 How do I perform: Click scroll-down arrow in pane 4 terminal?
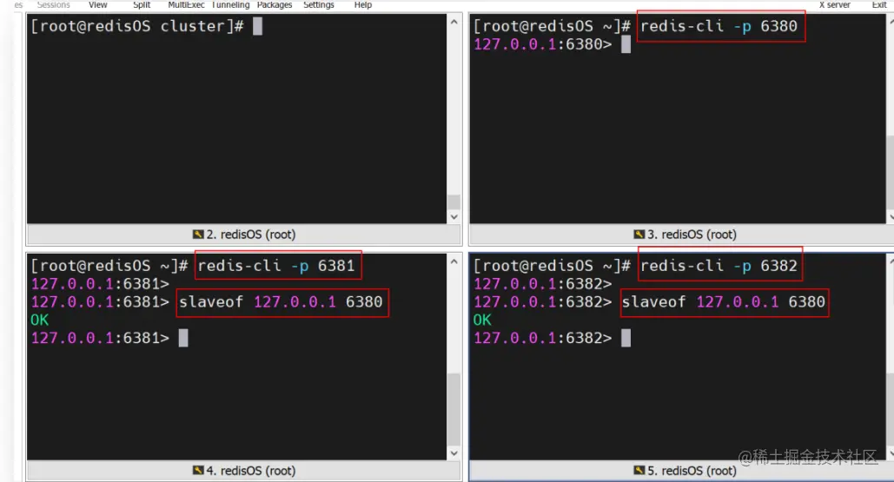click(x=454, y=453)
